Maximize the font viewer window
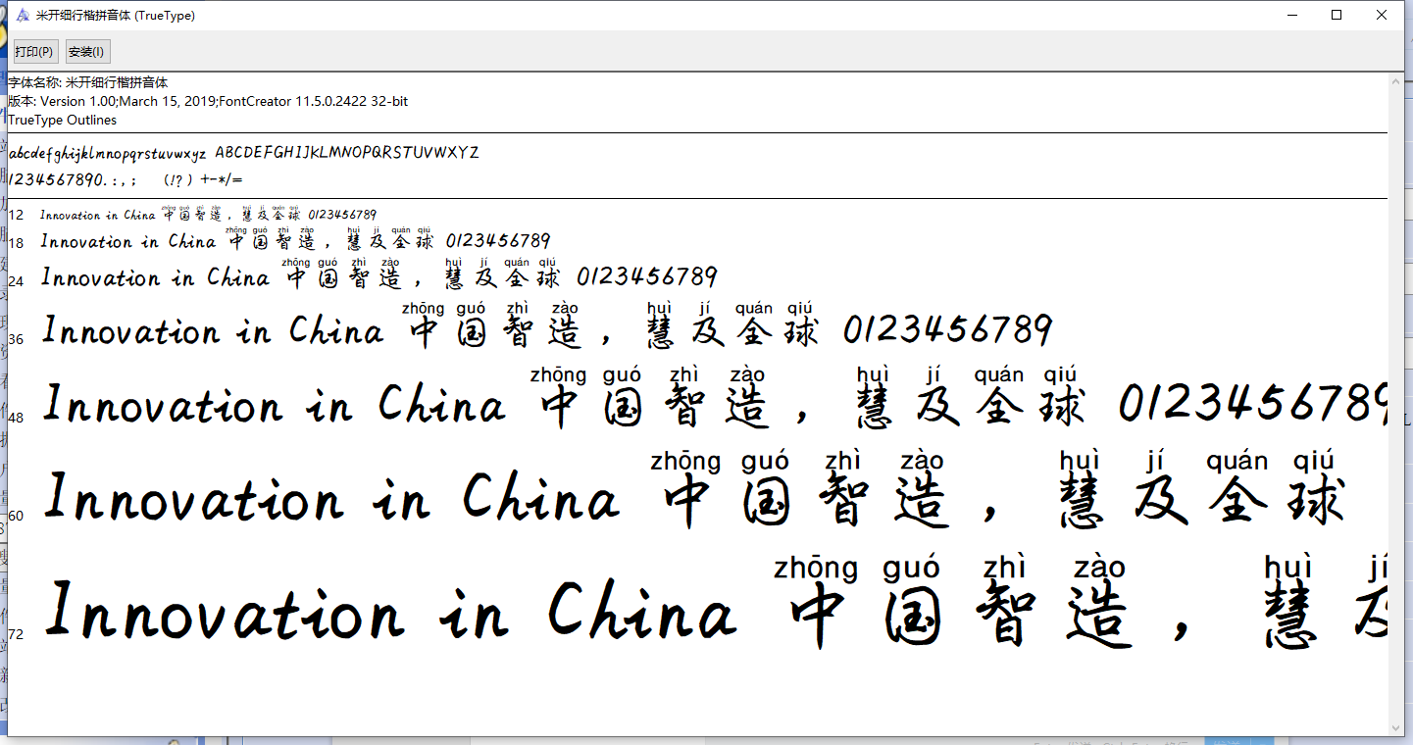The image size is (1413, 745). (x=1337, y=15)
